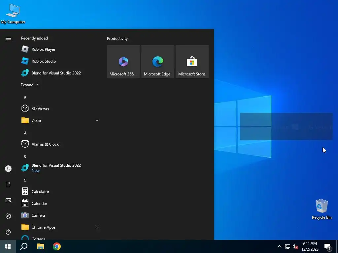Viewport: 338px width, 253px height.
Task: Open Alarms & Clock app
Action: (60, 144)
